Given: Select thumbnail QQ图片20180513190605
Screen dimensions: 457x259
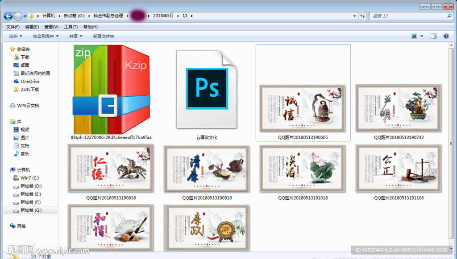Looking at the screenshot, I should (x=303, y=108).
